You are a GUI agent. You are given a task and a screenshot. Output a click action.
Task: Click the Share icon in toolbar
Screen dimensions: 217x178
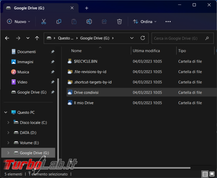104,22
